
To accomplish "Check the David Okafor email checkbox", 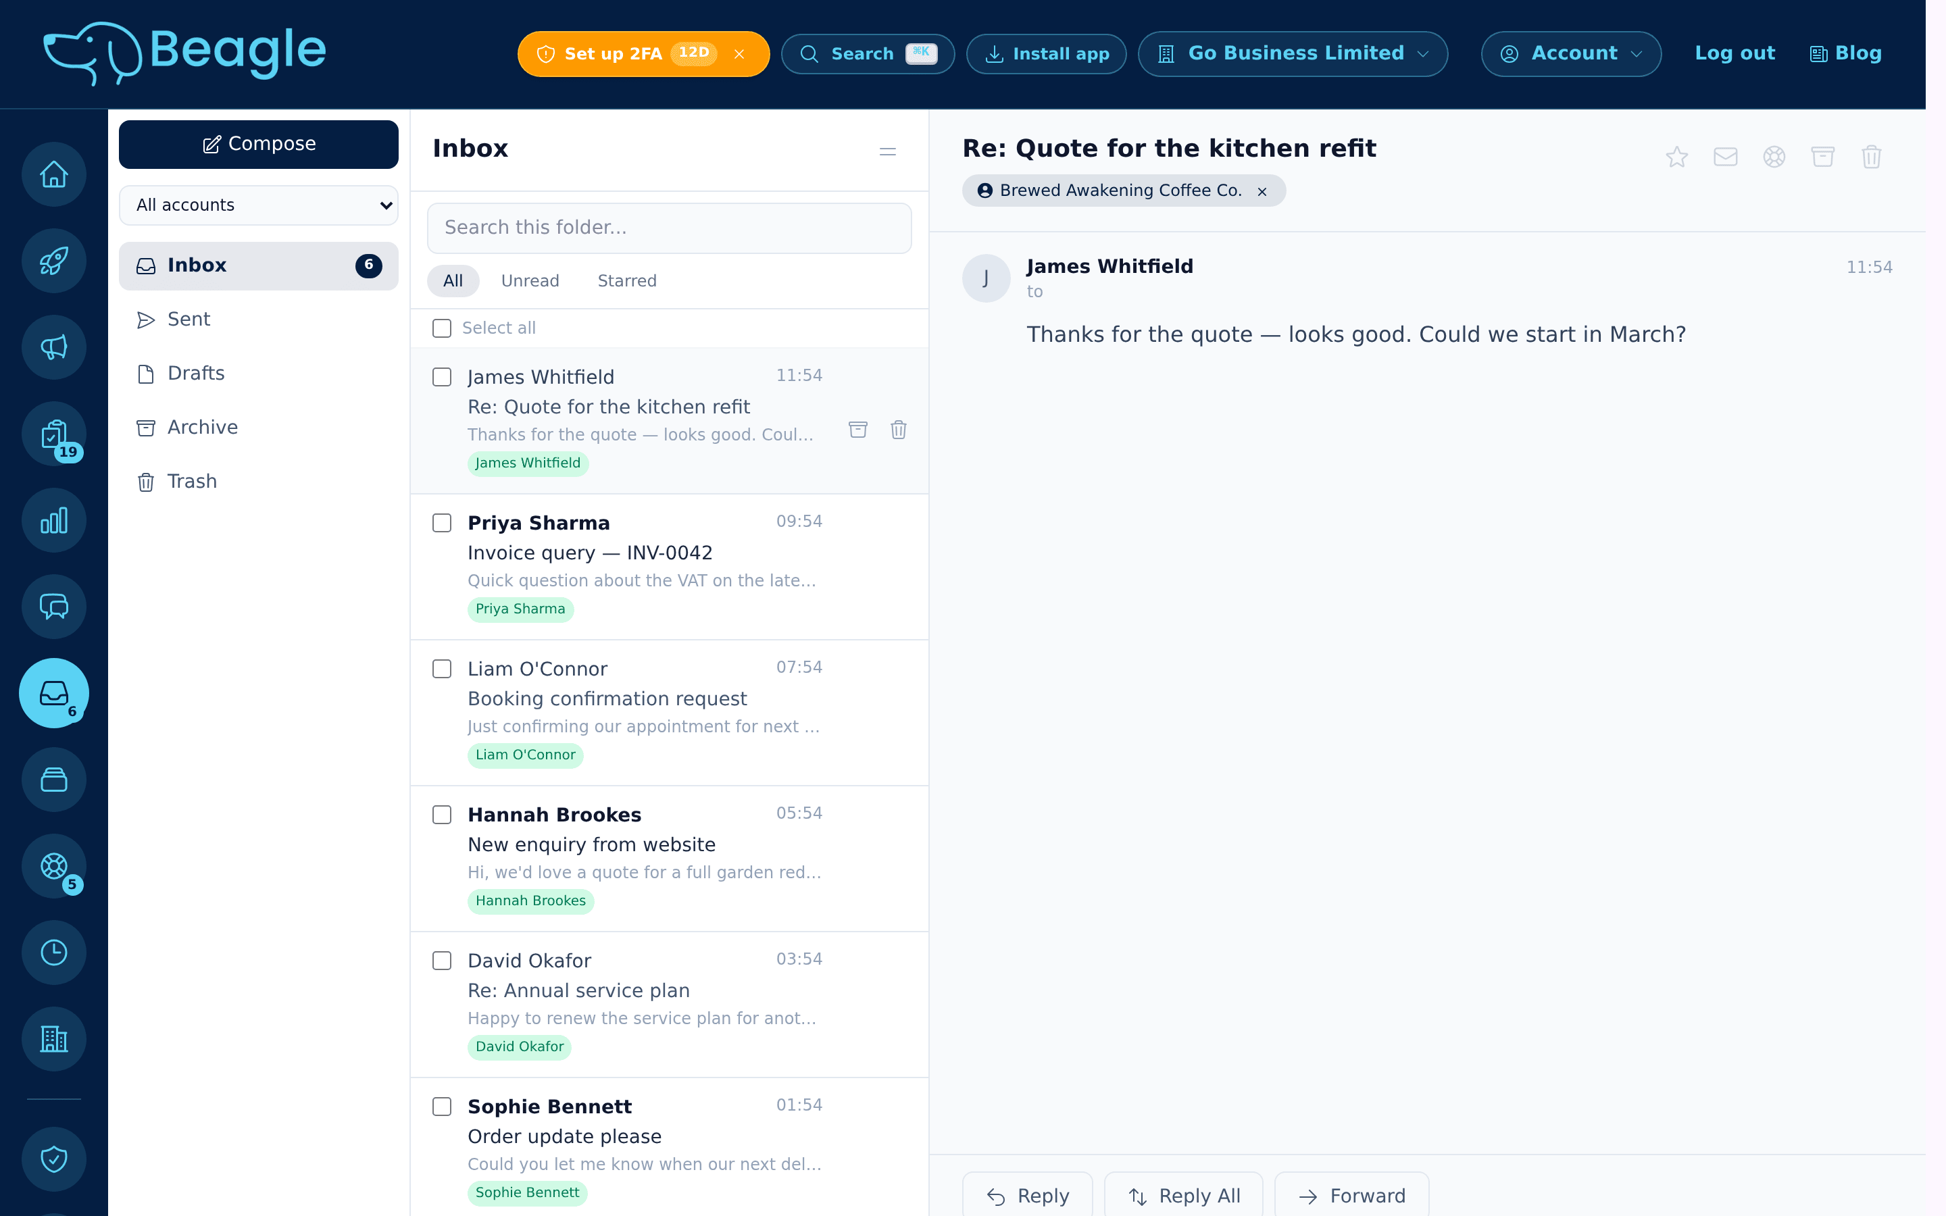I will 441,961.
